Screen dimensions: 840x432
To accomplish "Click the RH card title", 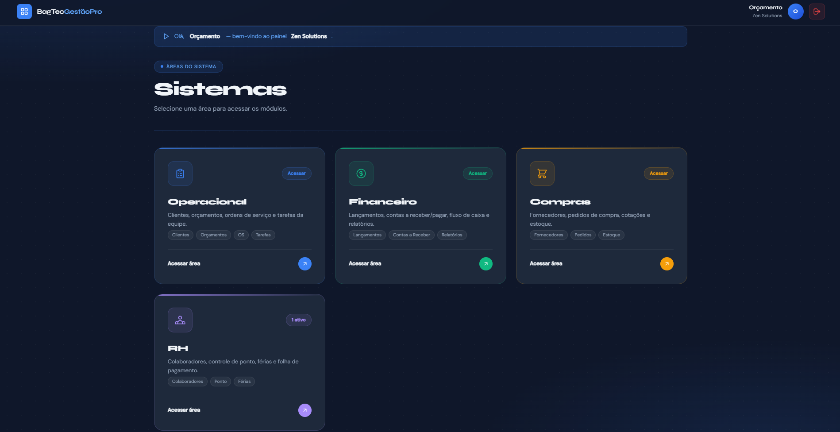I will (x=178, y=348).
